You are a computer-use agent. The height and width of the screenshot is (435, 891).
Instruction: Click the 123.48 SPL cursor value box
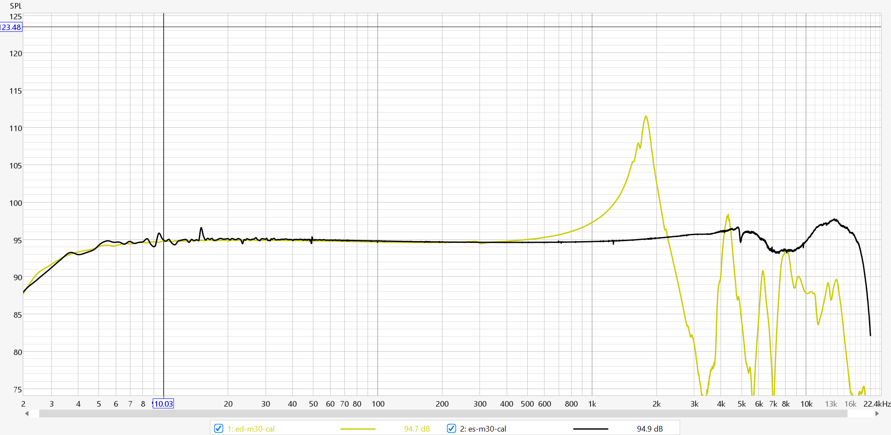11,27
